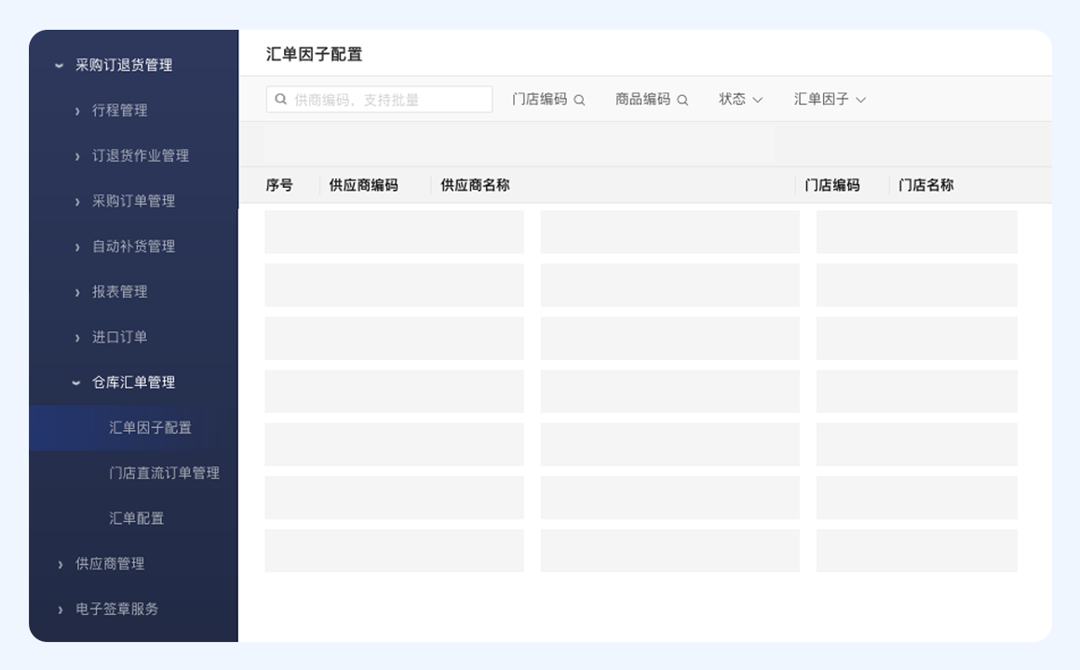Click the magnifier icon beside 门店编码 filter
This screenshot has width=1080, height=670.
(579, 100)
